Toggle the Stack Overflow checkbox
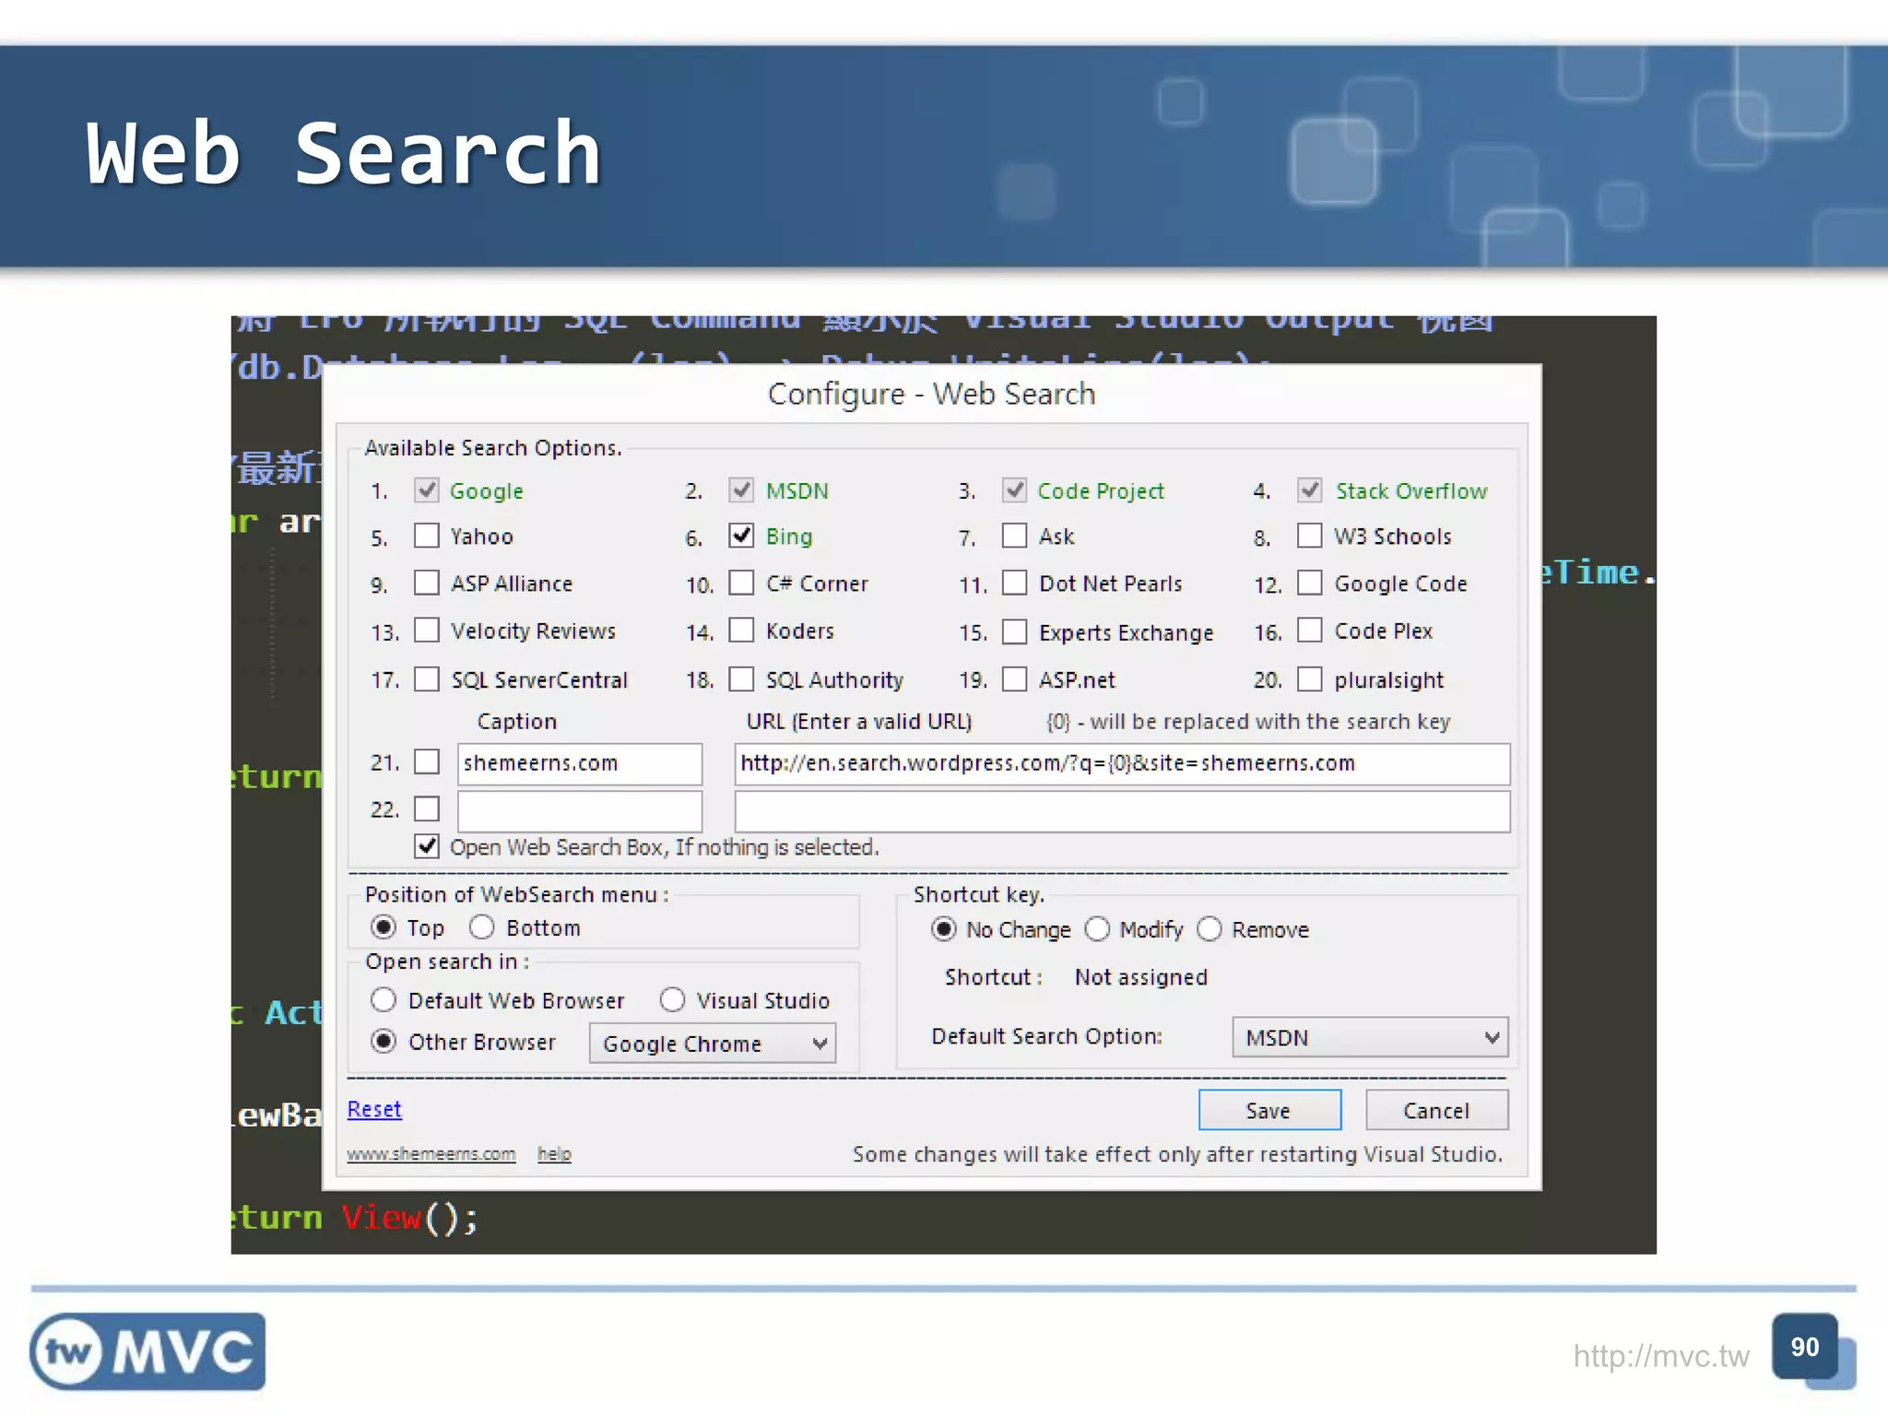The width and height of the screenshot is (1888, 1416). 1310,490
